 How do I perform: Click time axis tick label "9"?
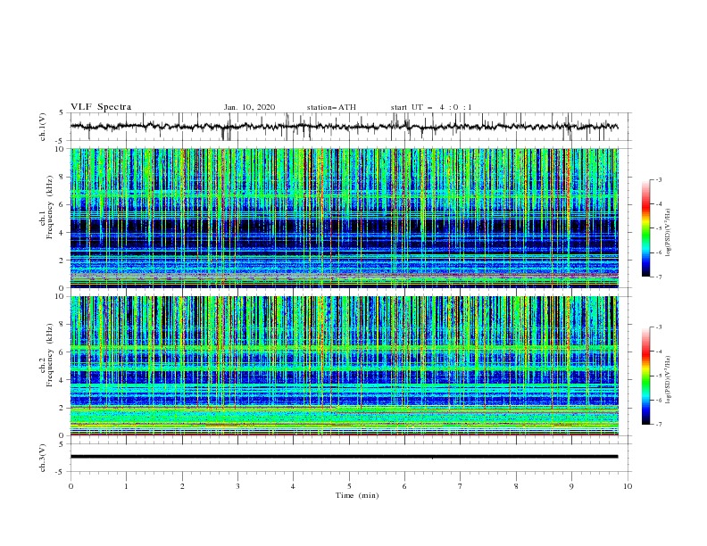coord(571,486)
